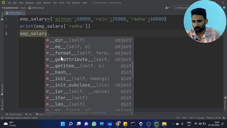Click line number 1 in the gutter
The image size is (227, 128).
pos(6,19)
